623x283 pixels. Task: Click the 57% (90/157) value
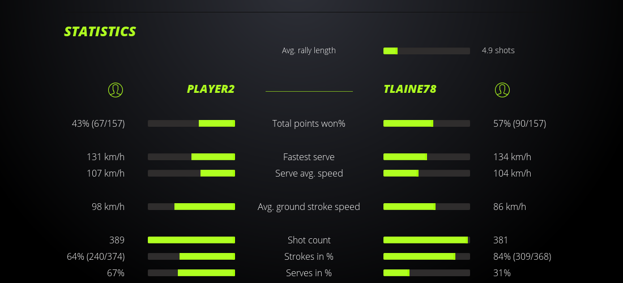coord(519,123)
